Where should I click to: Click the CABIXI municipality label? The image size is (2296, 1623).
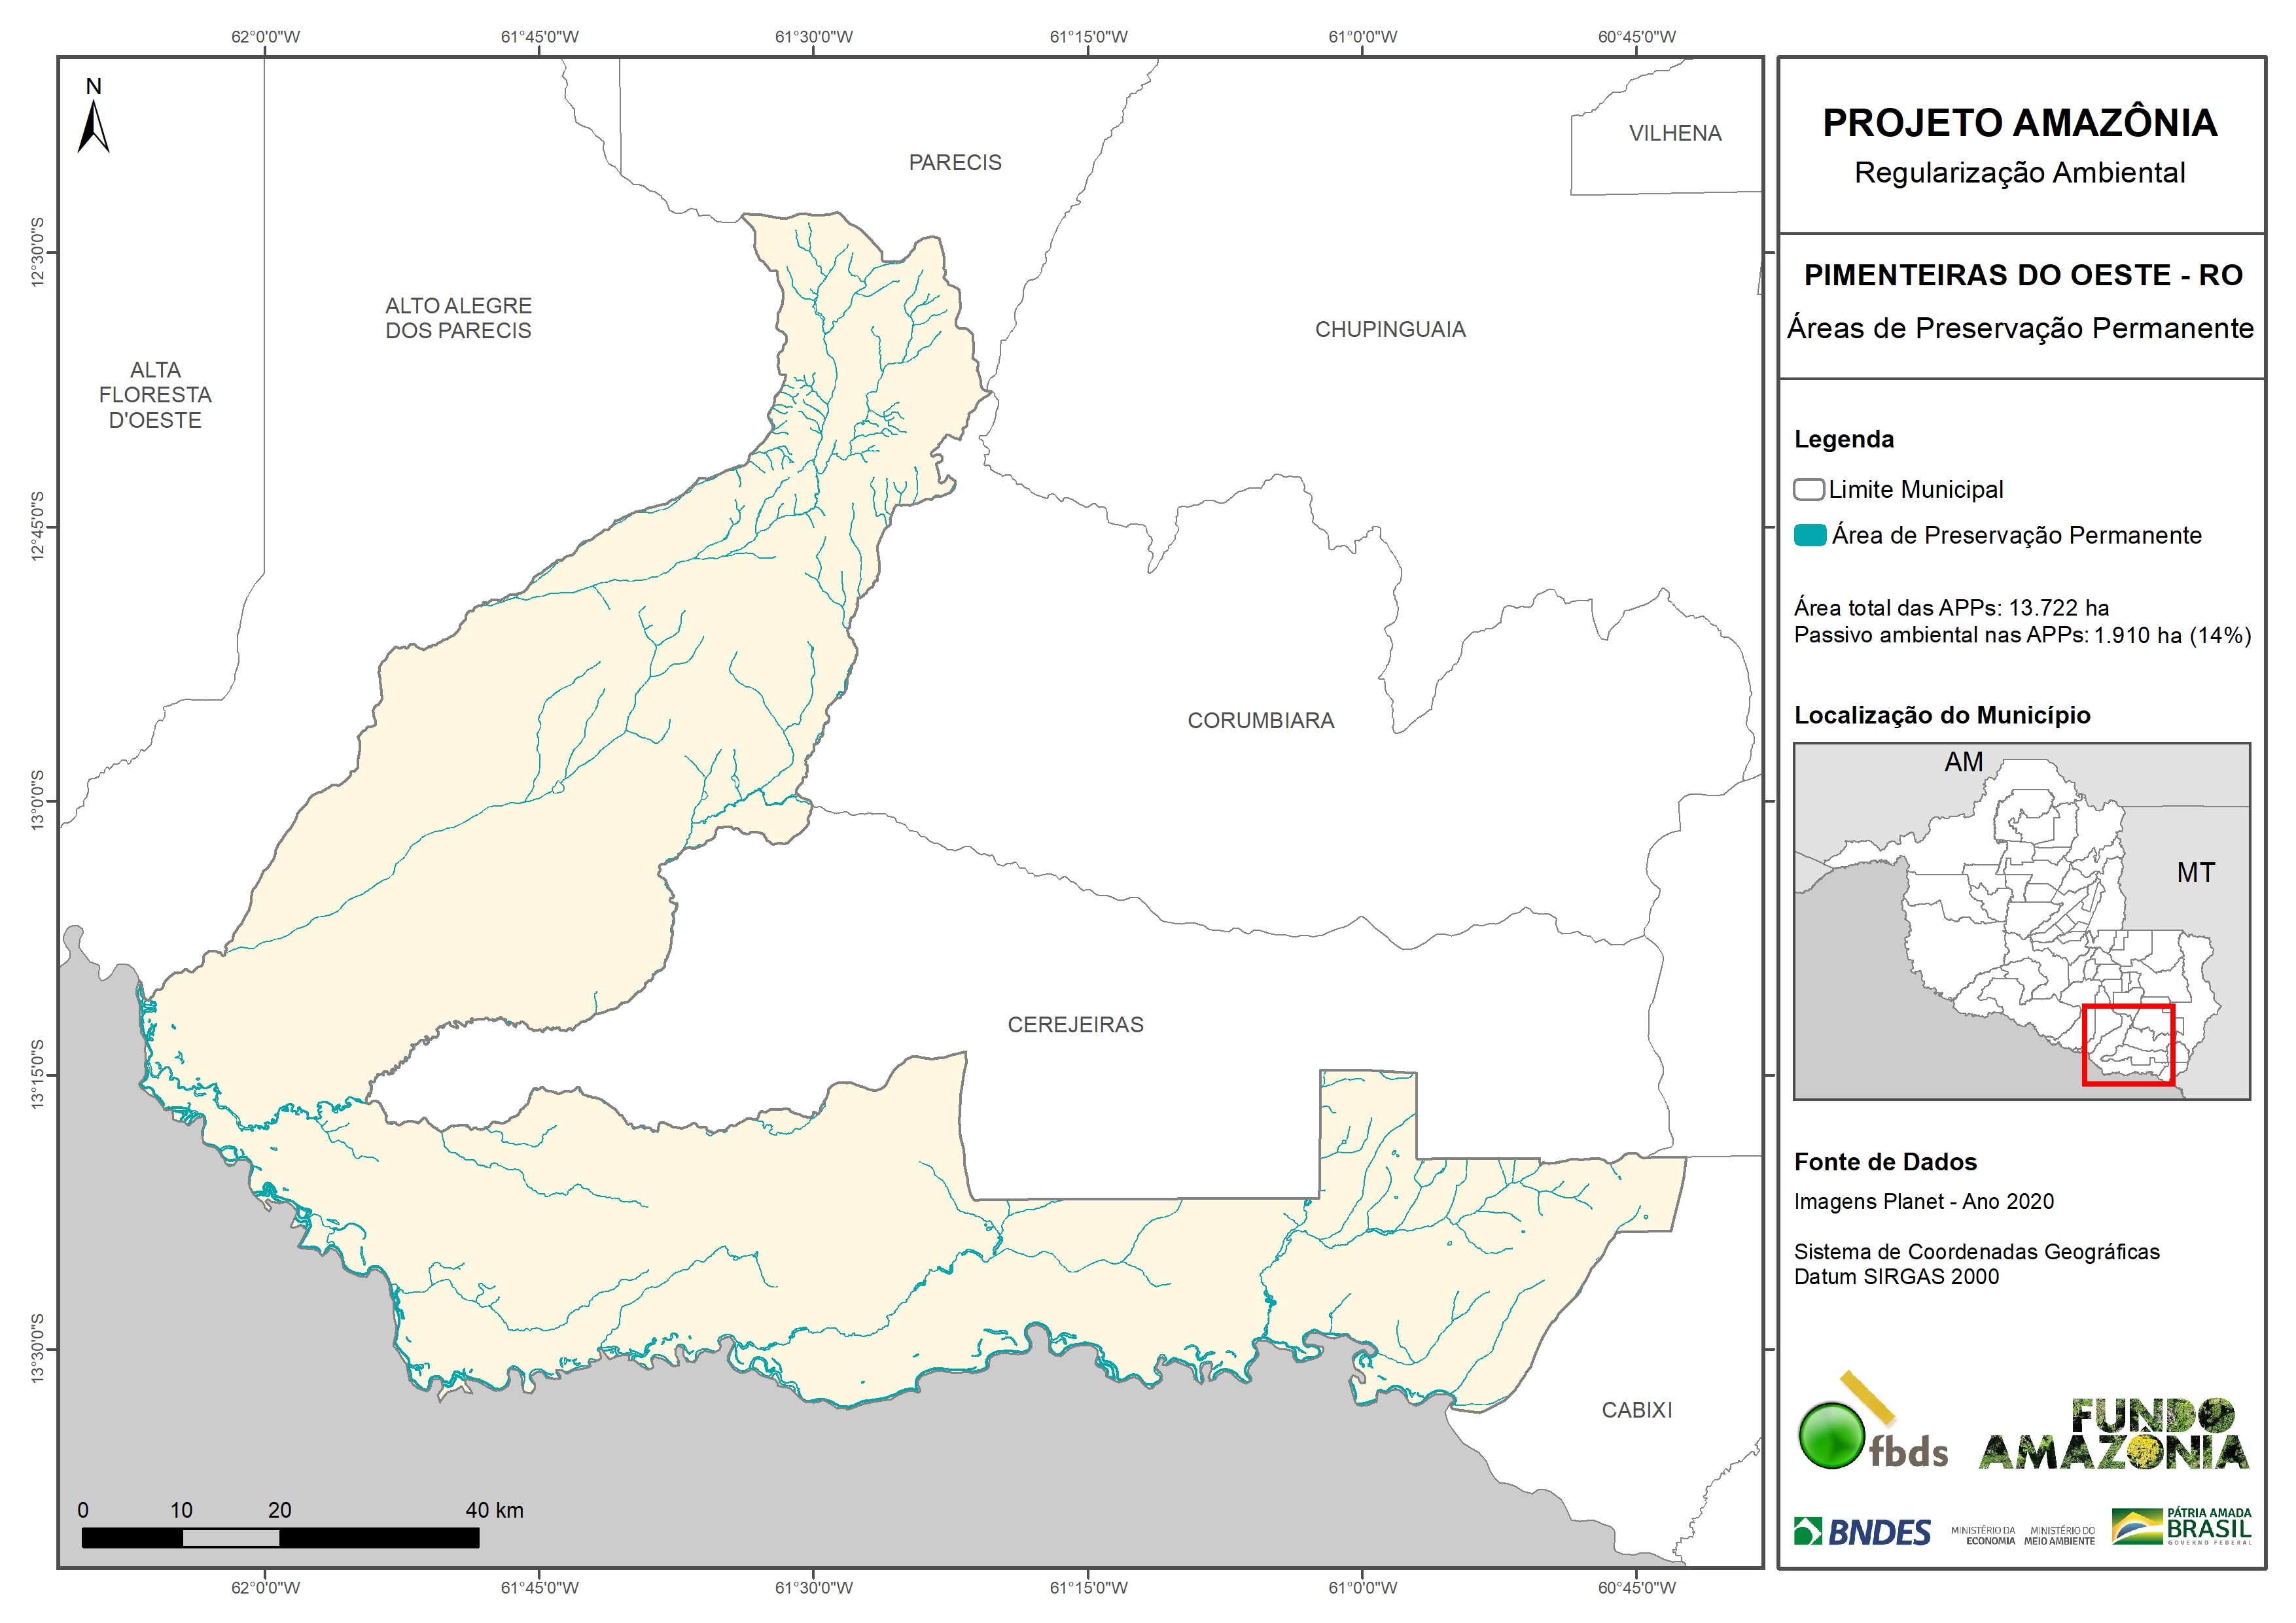point(1636,1410)
